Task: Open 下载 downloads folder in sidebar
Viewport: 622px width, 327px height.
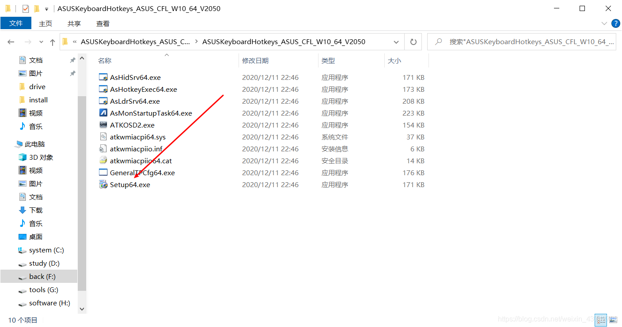Action: (36, 210)
